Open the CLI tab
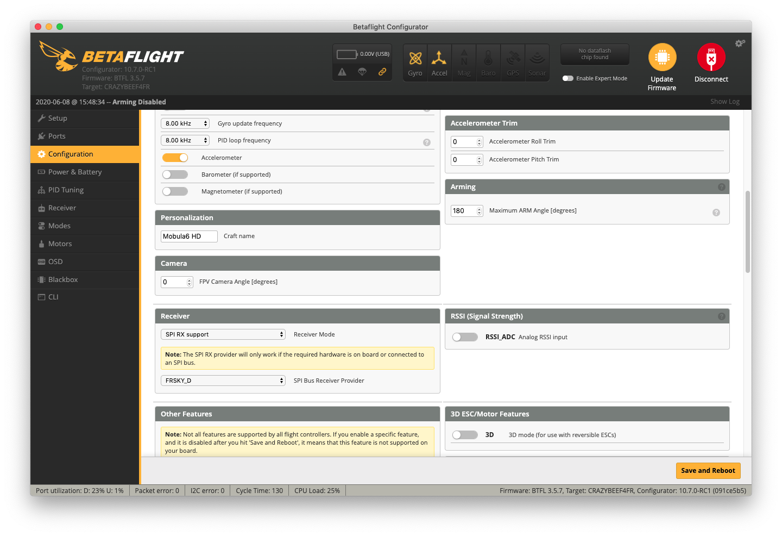782x536 pixels. click(x=85, y=297)
